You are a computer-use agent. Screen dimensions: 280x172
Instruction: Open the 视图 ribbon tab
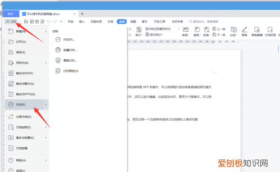click(x=133, y=21)
